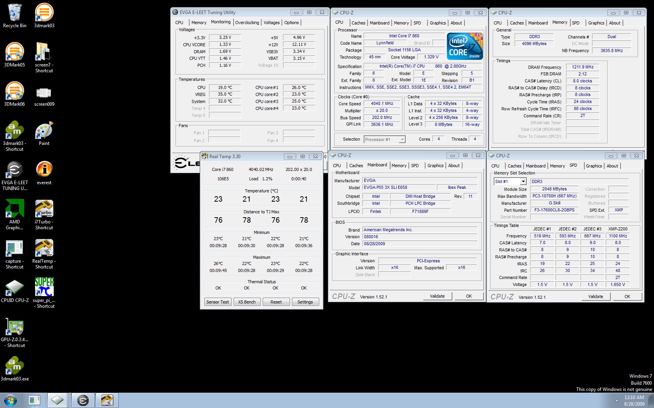654x408 pixels.
Task: Click the Mainboard tab in CPU-Z SPD window
Action: coord(536,166)
